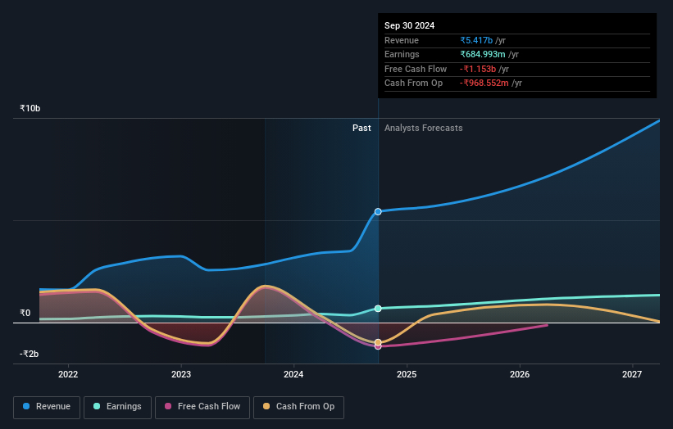The width and height of the screenshot is (673, 429).
Task: Click the Cash From Op orange data point
Action: pos(378,342)
